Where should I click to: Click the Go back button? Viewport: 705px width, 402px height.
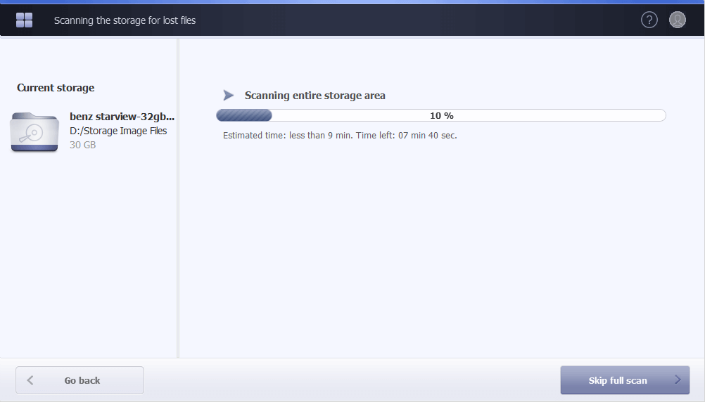(x=80, y=380)
